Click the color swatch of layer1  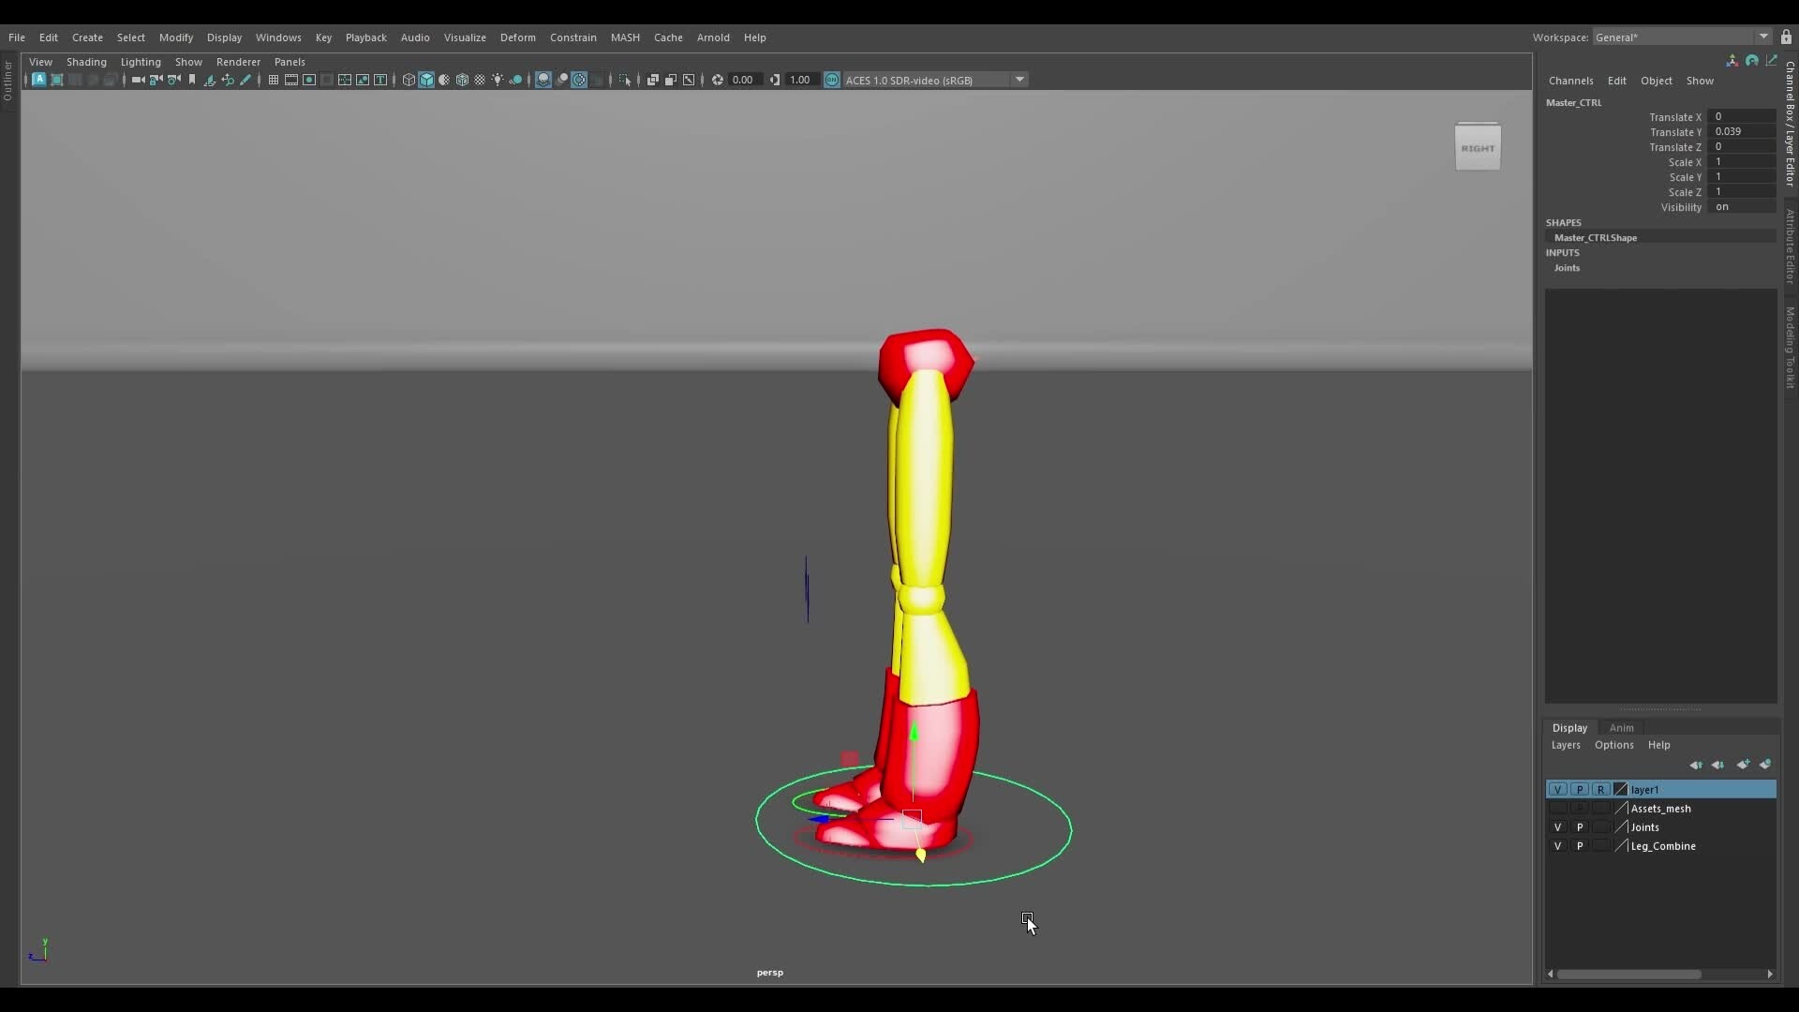(x=1618, y=789)
